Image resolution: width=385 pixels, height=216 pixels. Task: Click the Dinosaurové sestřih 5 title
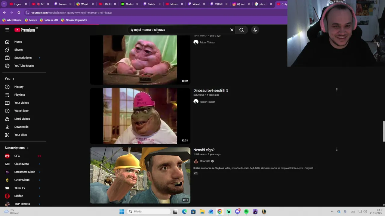tap(211, 91)
